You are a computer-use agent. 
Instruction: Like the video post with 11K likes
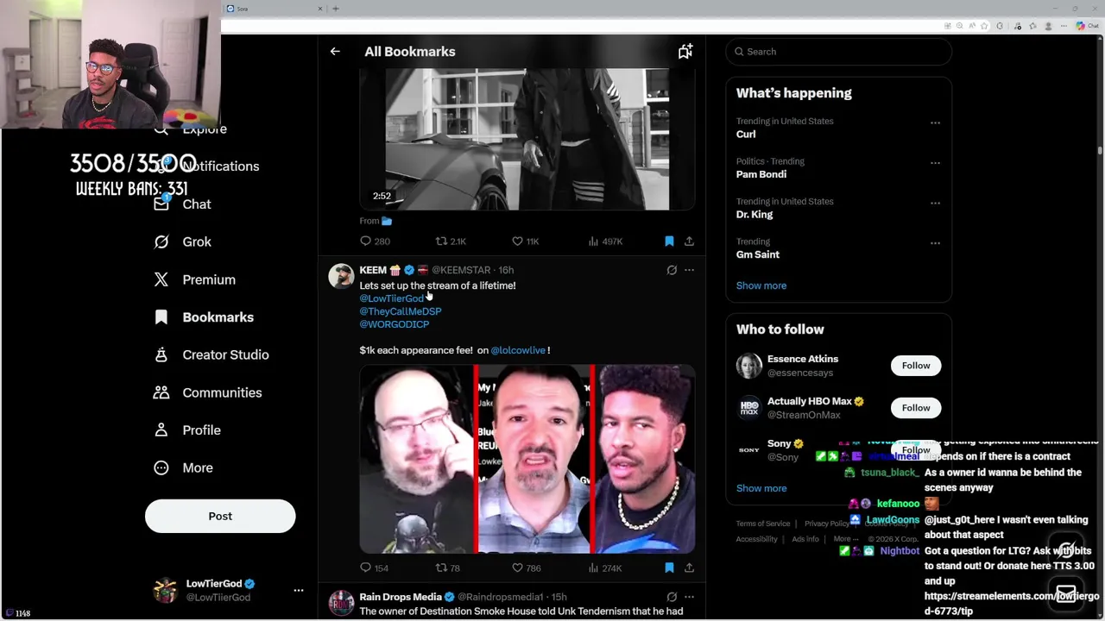click(x=526, y=241)
